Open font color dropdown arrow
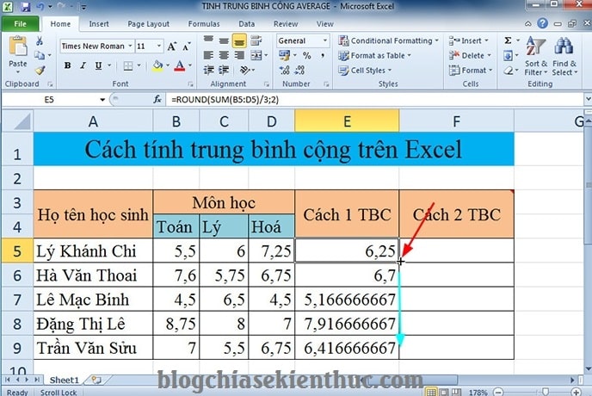This screenshot has height=396, width=592. pyautogui.click(x=190, y=65)
